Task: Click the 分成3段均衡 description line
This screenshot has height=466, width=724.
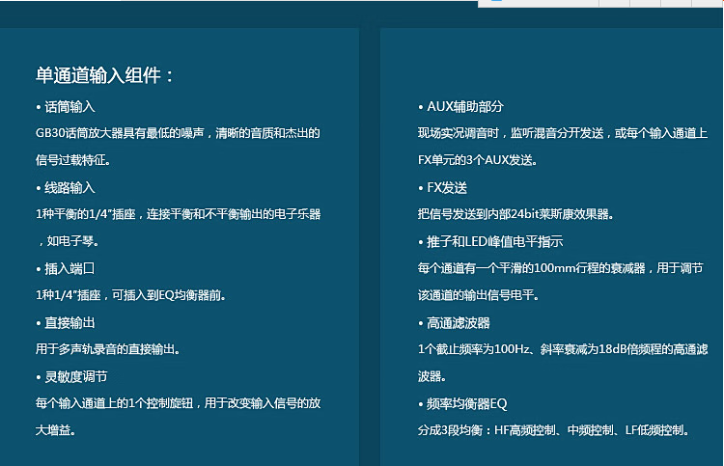Action: (555, 430)
